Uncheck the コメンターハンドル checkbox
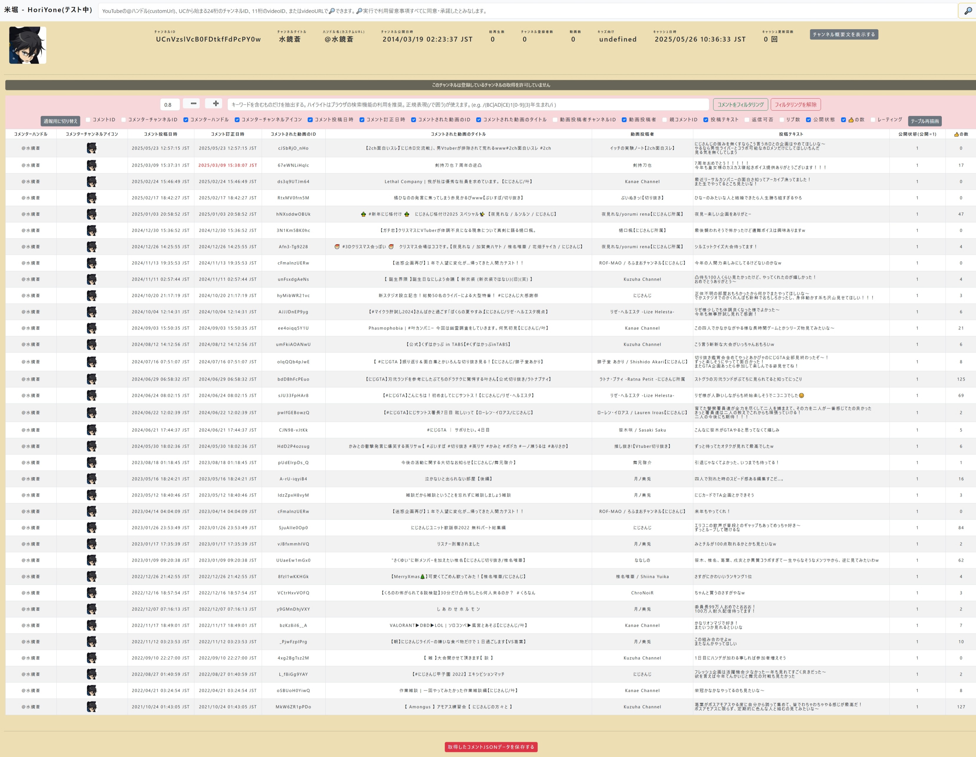Image resolution: width=976 pixels, height=757 pixels. (186, 120)
